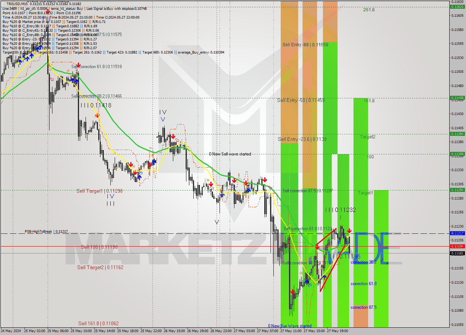The width and height of the screenshot is (466, 335).
Task: Select the green '261.8' Fibonacci level label
Action: click(369, 10)
